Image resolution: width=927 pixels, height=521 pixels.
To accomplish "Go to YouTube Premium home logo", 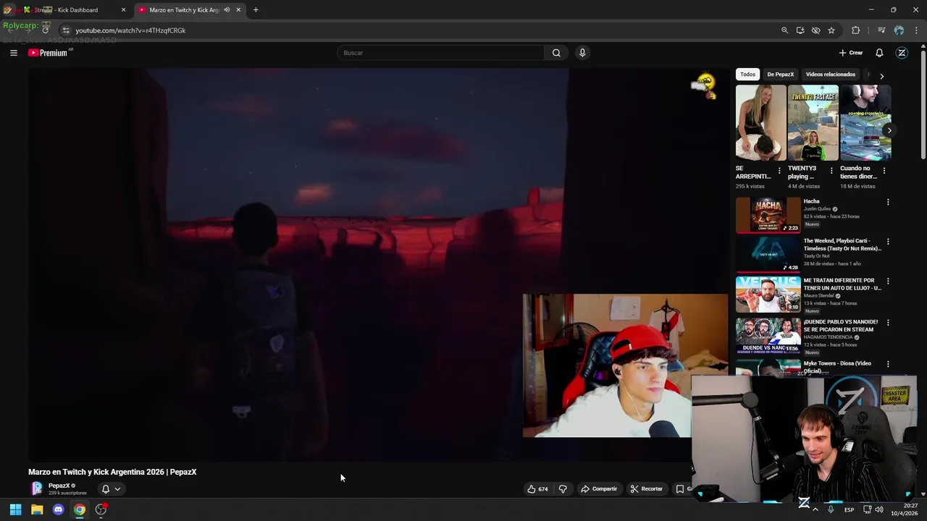I will pos(49,53).
